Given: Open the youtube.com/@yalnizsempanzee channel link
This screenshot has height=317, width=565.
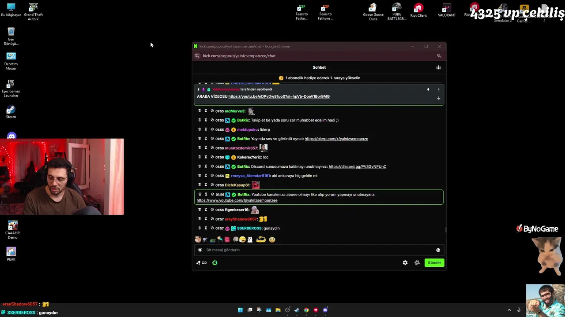Looking at the screenshot, I should coord(237,200).
